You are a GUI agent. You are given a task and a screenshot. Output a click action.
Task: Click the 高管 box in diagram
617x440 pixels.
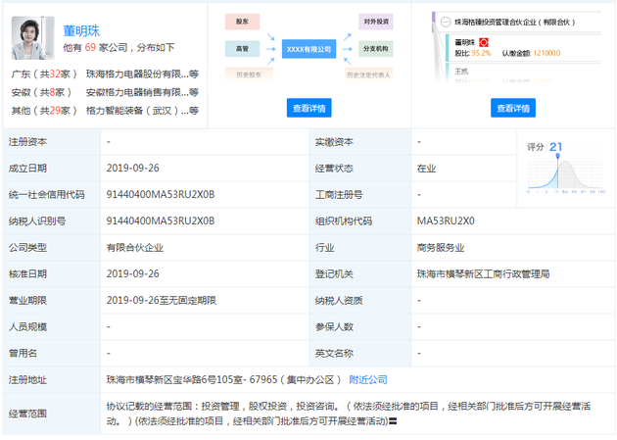[242, 47]
